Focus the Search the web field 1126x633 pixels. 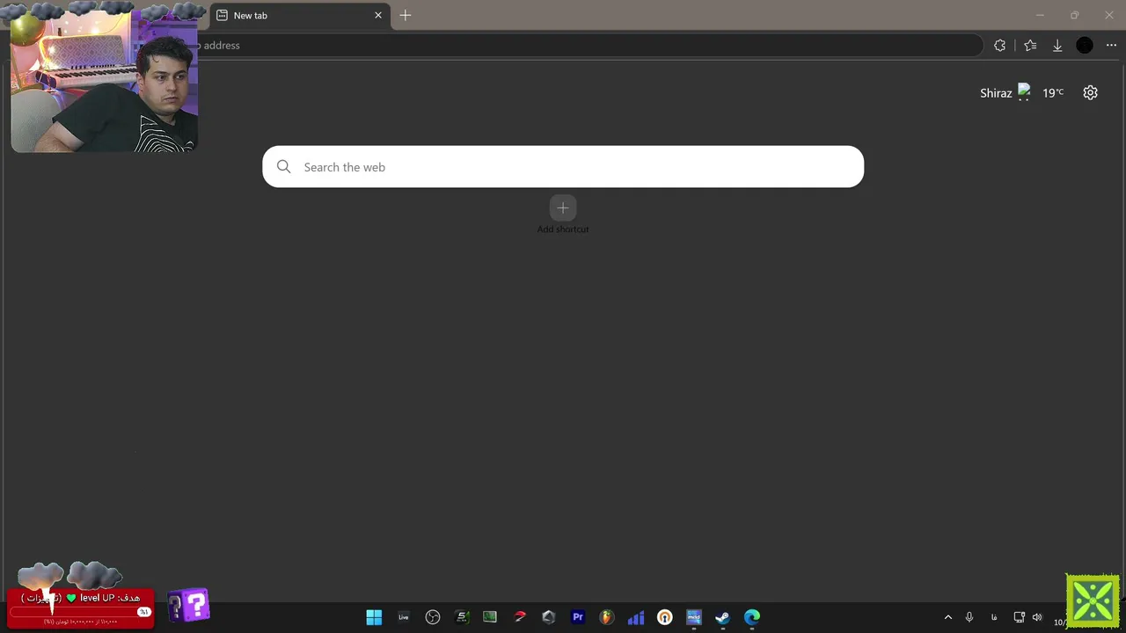[563, 167]
